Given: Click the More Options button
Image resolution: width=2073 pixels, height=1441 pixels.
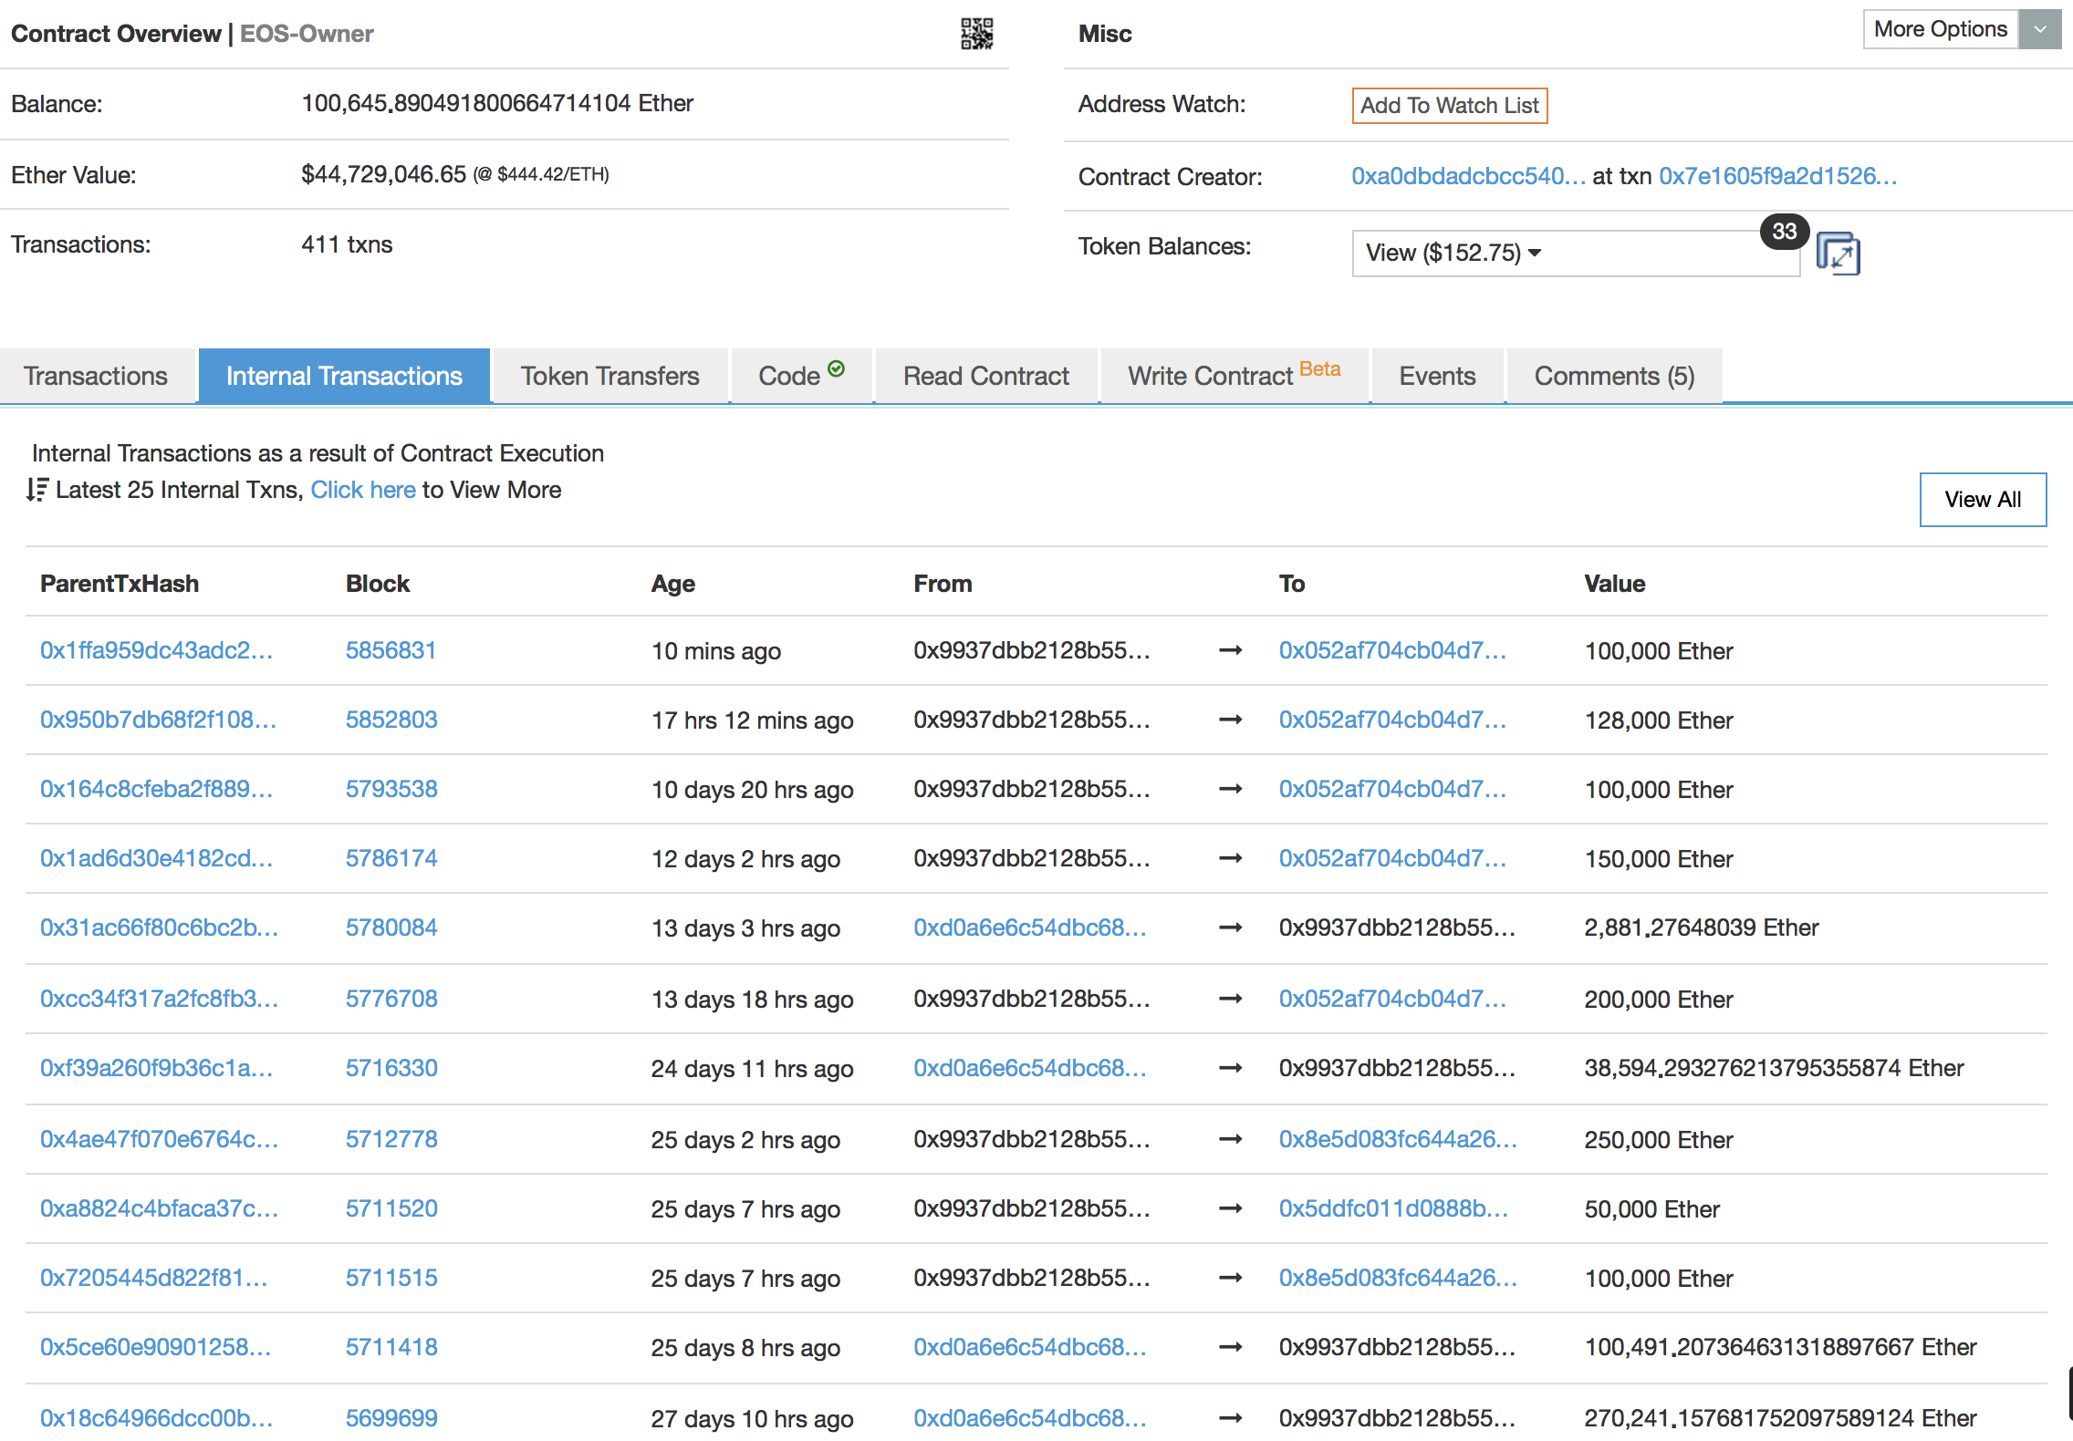Looking at the screenshot, I should (x=1941, y=29).
